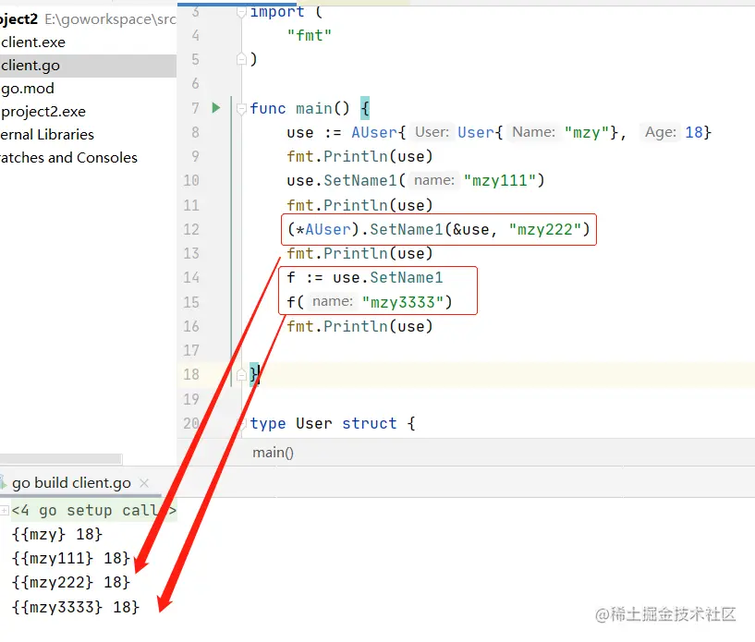755x642 pixels.
Task: Click the Age value 18 on line 8
Action: coord(694,132)
